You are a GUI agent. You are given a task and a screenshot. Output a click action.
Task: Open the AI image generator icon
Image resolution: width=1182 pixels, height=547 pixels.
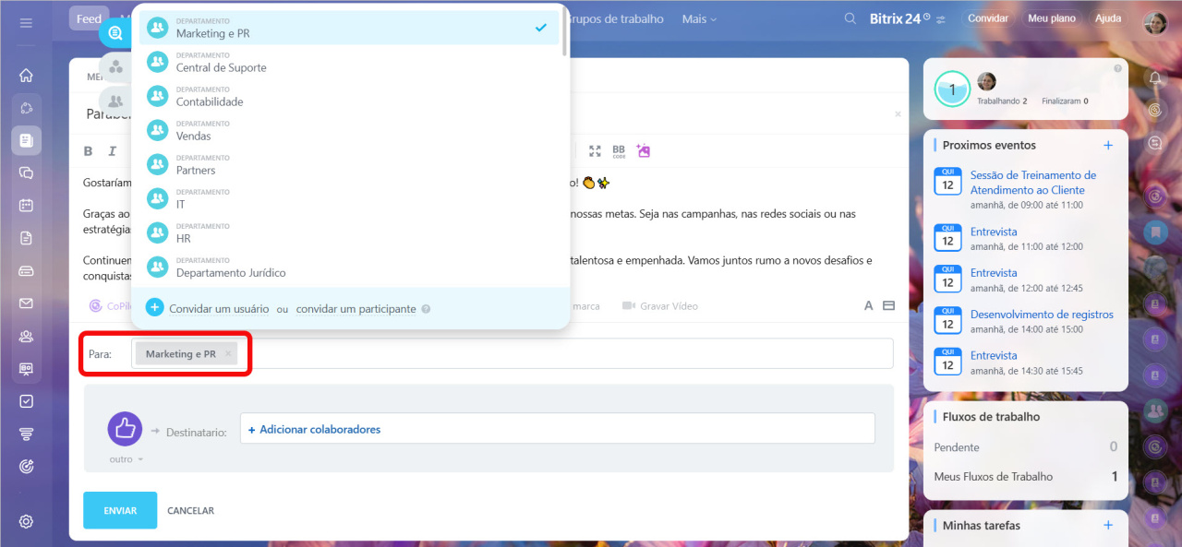tap(644, 151)
